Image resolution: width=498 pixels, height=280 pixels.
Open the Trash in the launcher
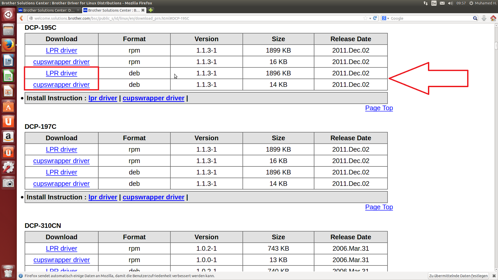[8, 271]
